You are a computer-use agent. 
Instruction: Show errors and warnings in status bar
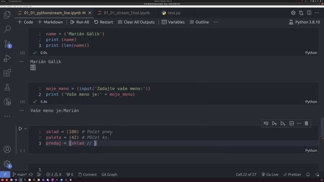pos(54,174)
